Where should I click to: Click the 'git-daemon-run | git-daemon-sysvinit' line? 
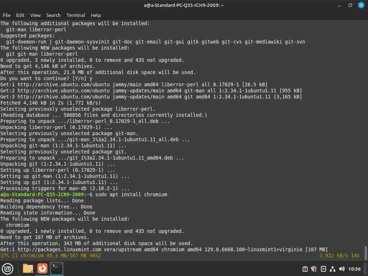click(x=155, y=42)
